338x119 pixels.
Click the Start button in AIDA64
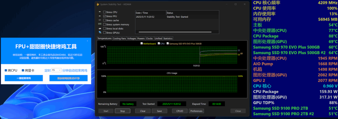coord(106,111)
